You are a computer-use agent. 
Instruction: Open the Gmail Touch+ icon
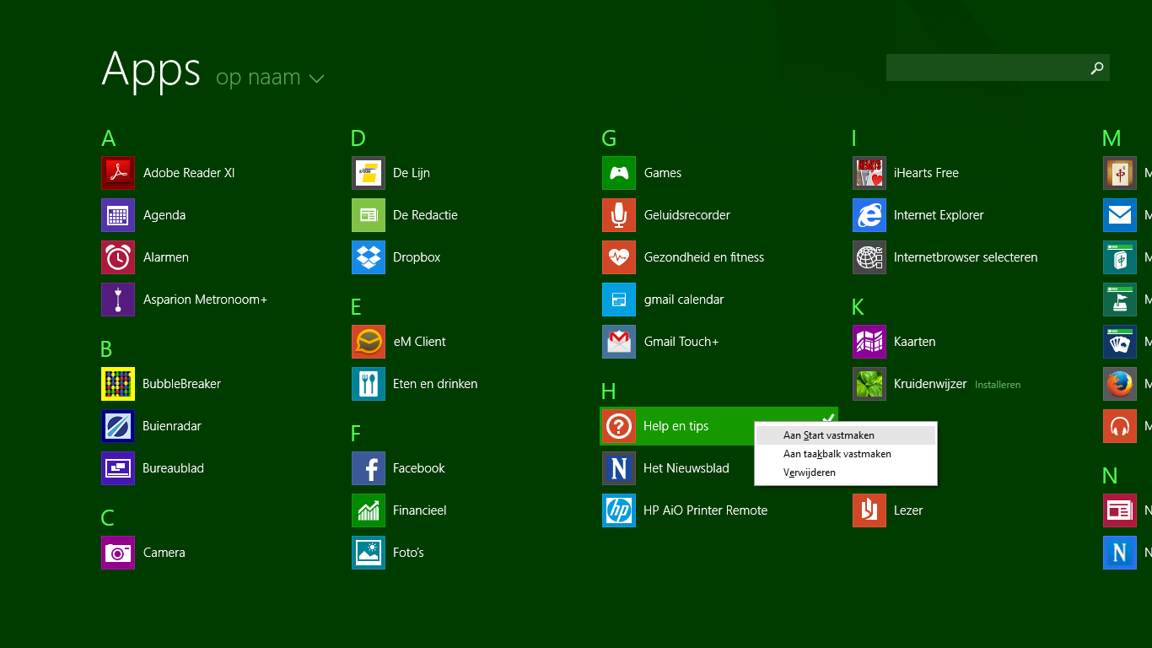pyautogui.click(x=619, y=342)
